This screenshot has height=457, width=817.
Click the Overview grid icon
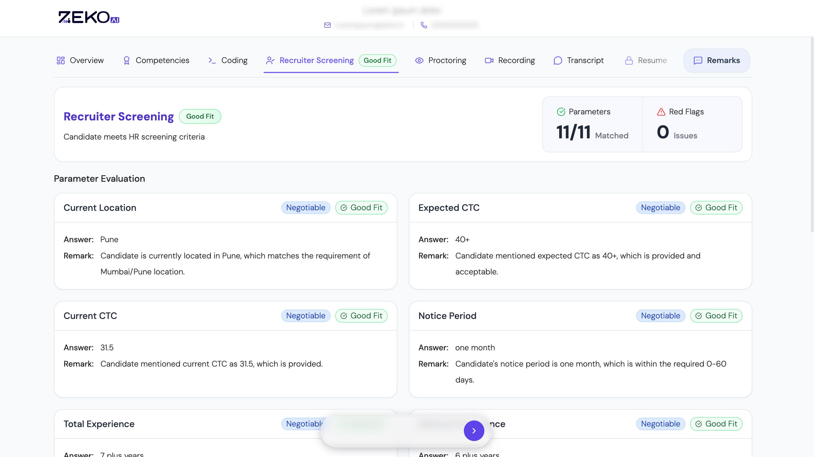[x=60, y=60]
